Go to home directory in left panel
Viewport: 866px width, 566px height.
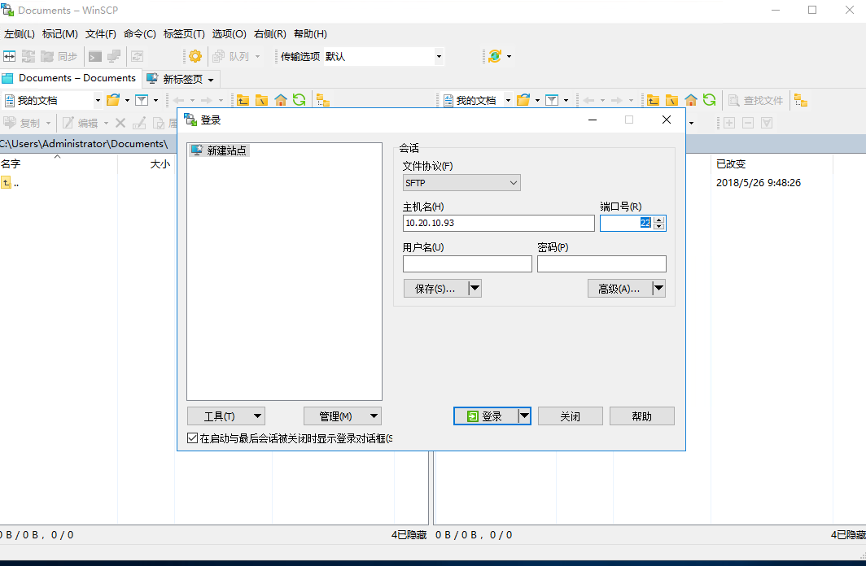click(281, 100)
